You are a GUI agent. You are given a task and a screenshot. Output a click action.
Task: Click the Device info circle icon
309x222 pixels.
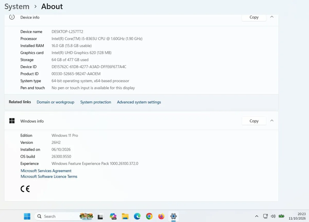[x=12, y=17]
